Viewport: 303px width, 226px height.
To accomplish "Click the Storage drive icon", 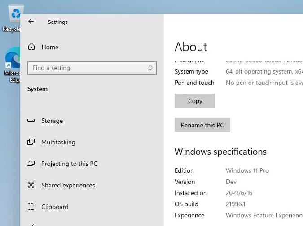I will click(31, 121).
